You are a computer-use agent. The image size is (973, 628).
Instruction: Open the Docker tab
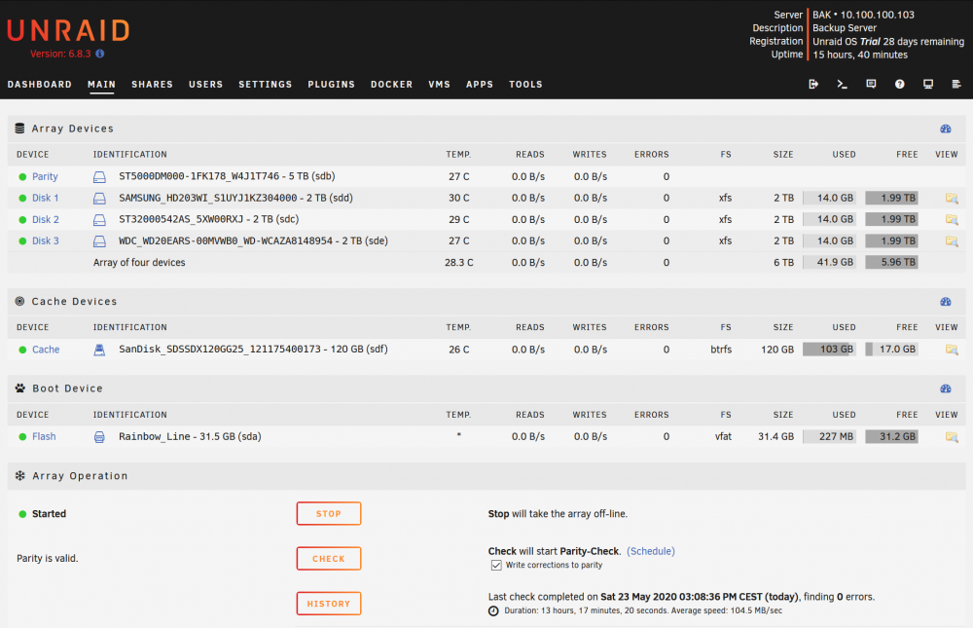391,85
